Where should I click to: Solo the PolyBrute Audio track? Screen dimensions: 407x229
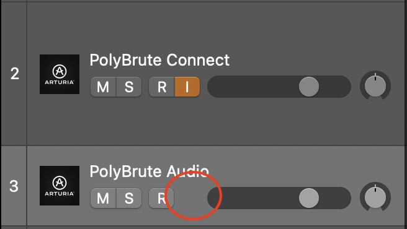(x=129, y=198)
